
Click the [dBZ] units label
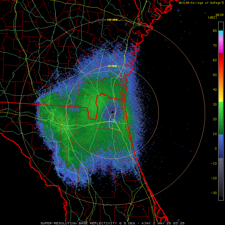[212, 17]
